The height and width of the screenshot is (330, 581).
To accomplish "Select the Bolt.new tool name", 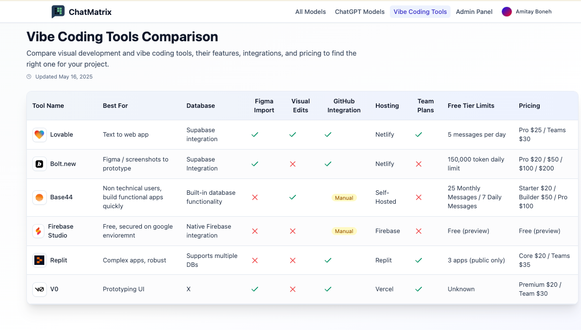I will (x=63, y=164).
